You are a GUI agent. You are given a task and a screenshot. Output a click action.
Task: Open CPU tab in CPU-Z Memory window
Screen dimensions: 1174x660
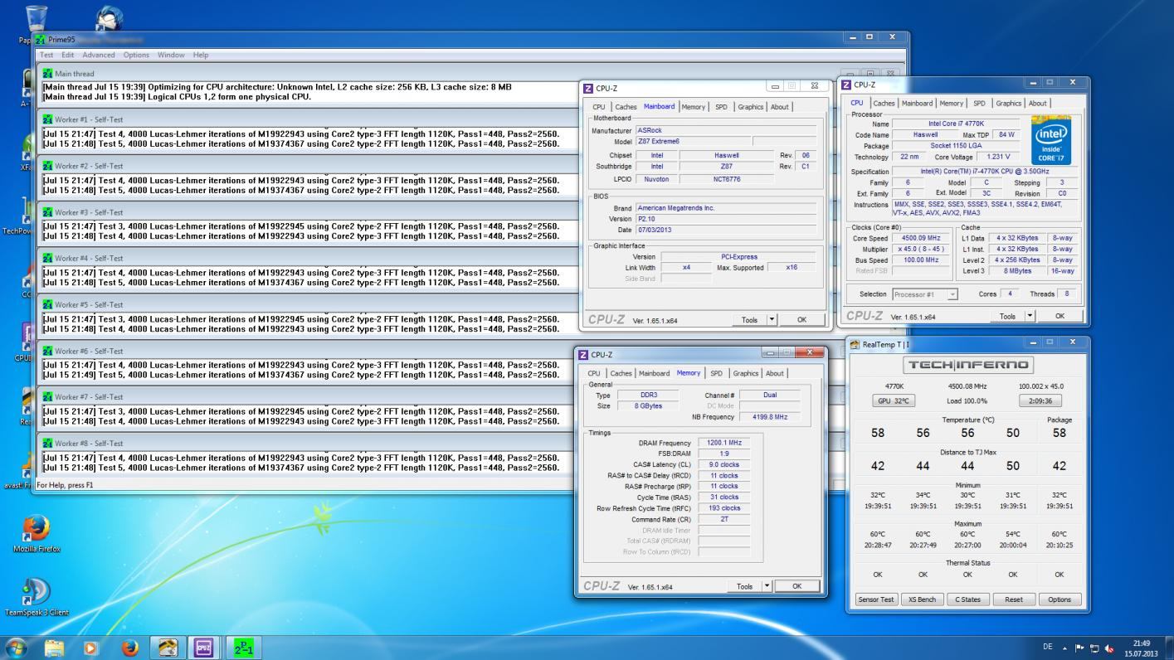click(x=594, y=373)
